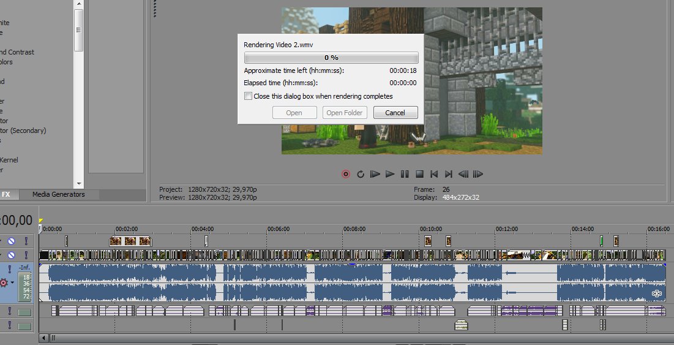The width and height of the screenshot is (674, 345).
Task: Select the 'olors' effect entry
Action: pyautogui.click(x=6, y=62)
